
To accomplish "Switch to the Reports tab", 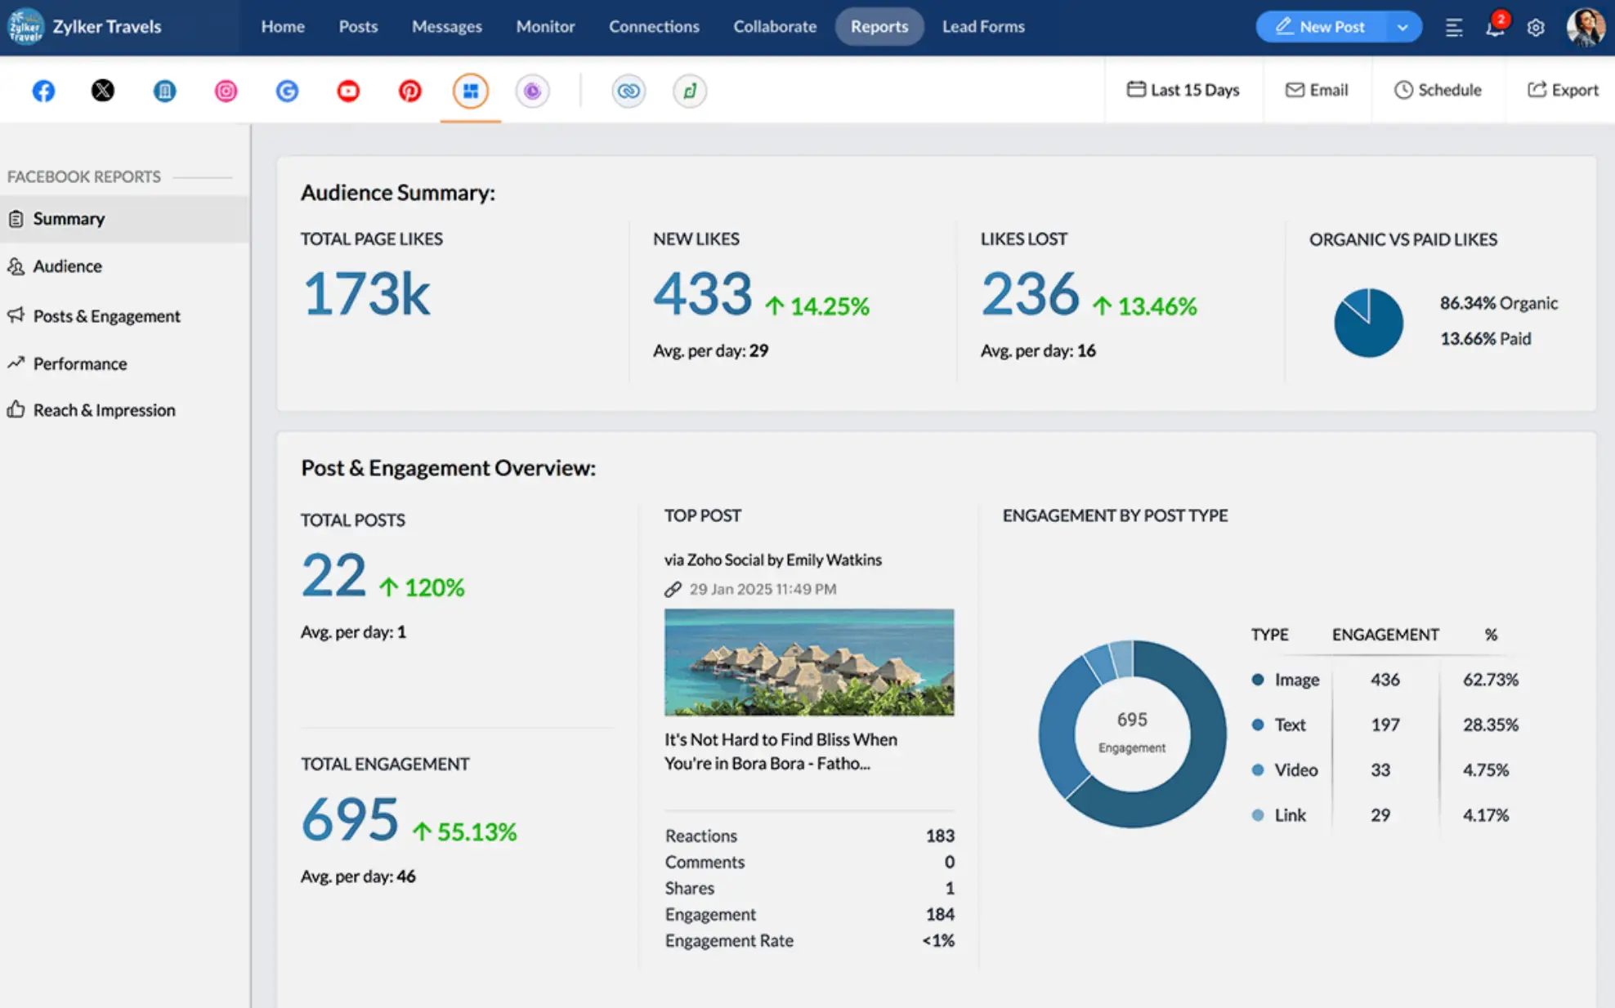I will 879,26.
